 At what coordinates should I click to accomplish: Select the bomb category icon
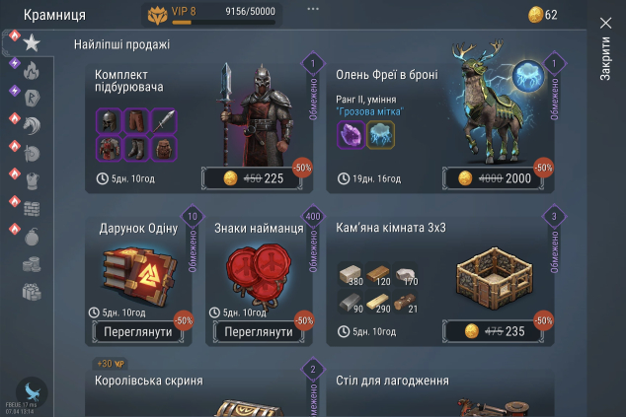32,237
